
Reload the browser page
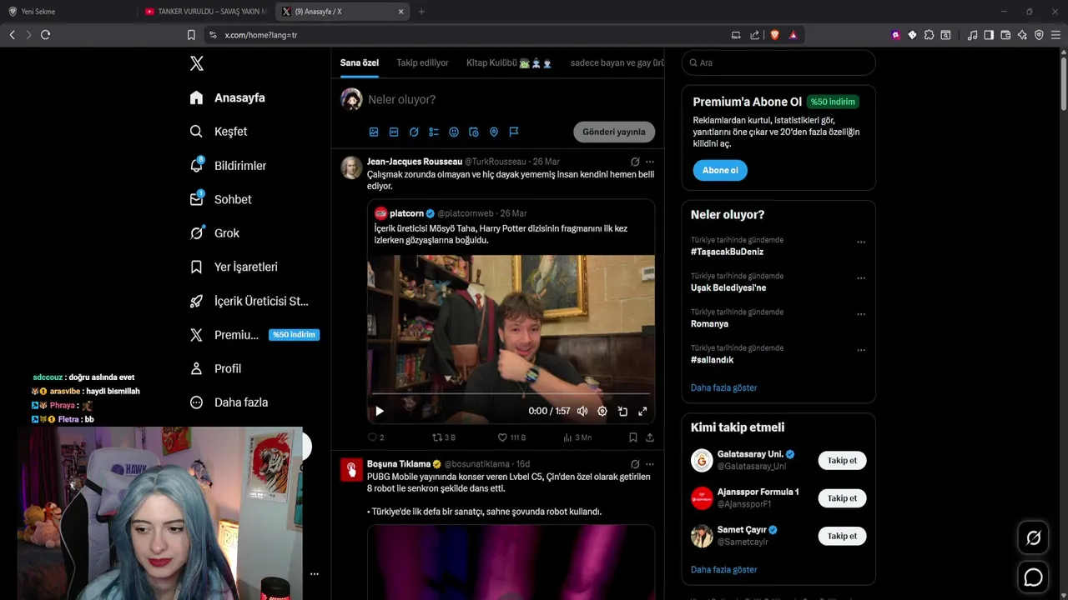pyautogui.click(x=45, y=35)
